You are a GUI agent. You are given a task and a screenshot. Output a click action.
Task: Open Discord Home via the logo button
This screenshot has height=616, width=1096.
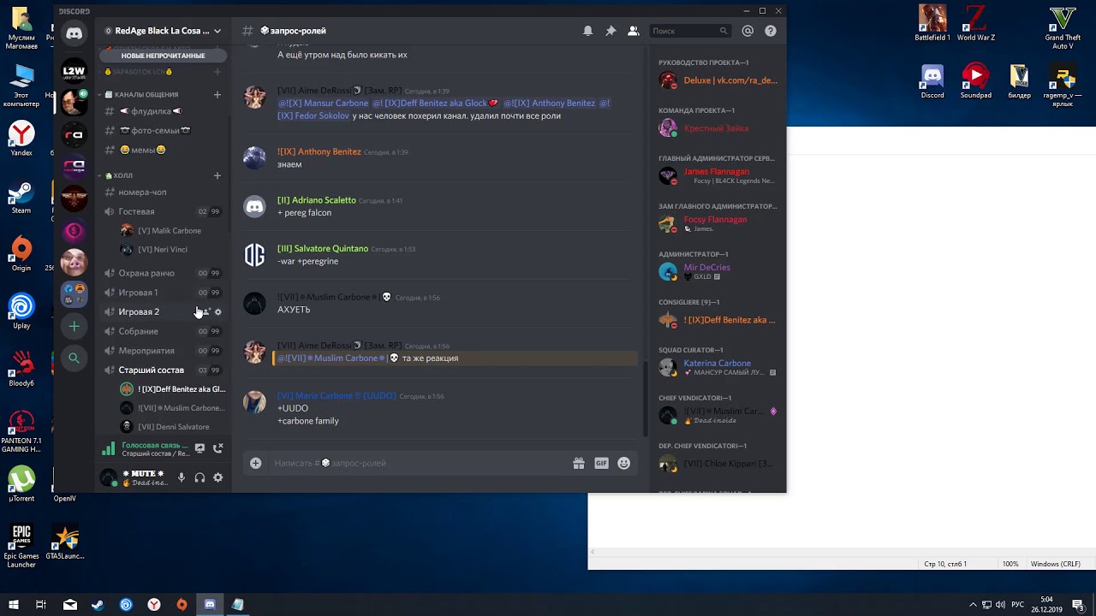[x=74, y=33]
